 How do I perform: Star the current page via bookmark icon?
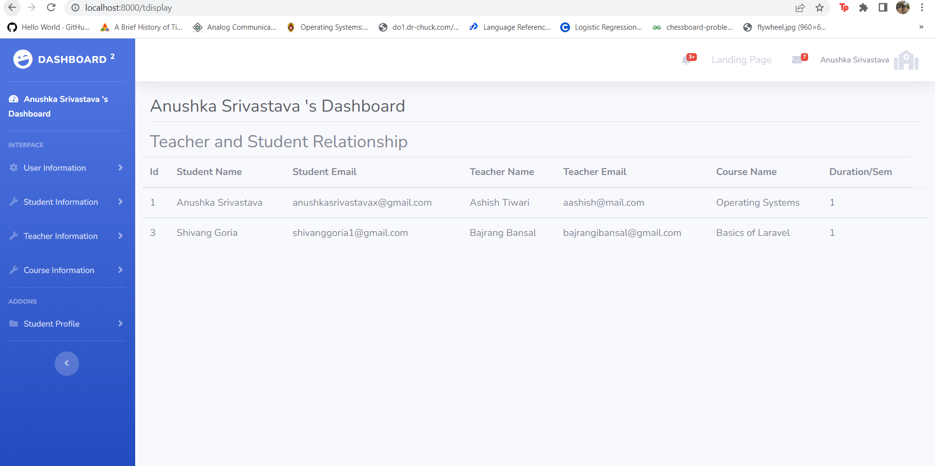point(820,8)
